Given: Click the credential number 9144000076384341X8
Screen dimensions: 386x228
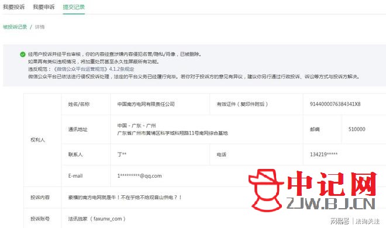Looking at the screenshot, I should pos(335,104).
